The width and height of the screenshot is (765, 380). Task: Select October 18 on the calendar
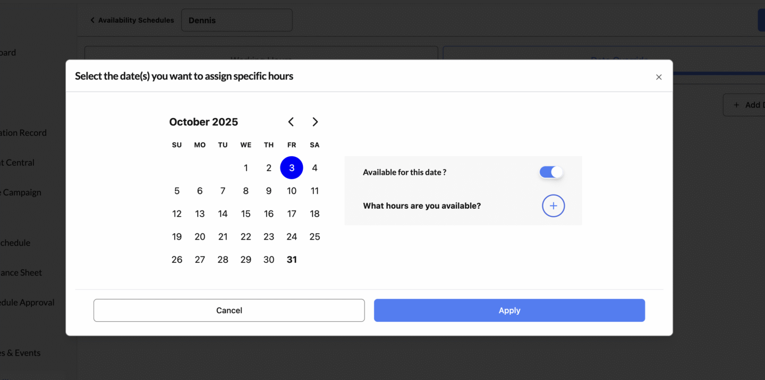(314, 214)
